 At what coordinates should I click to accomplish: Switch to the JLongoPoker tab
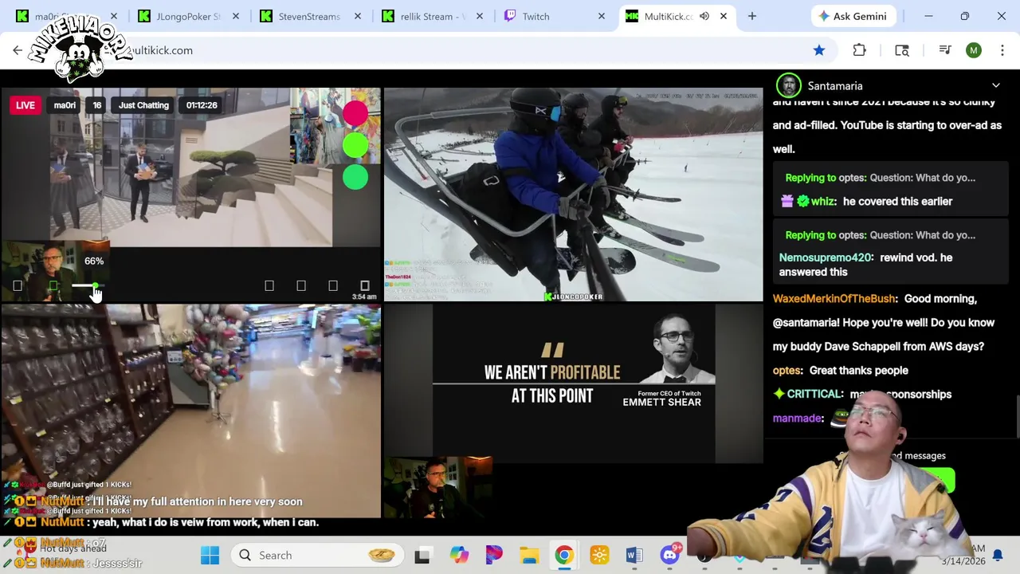(x=190, y=16)
